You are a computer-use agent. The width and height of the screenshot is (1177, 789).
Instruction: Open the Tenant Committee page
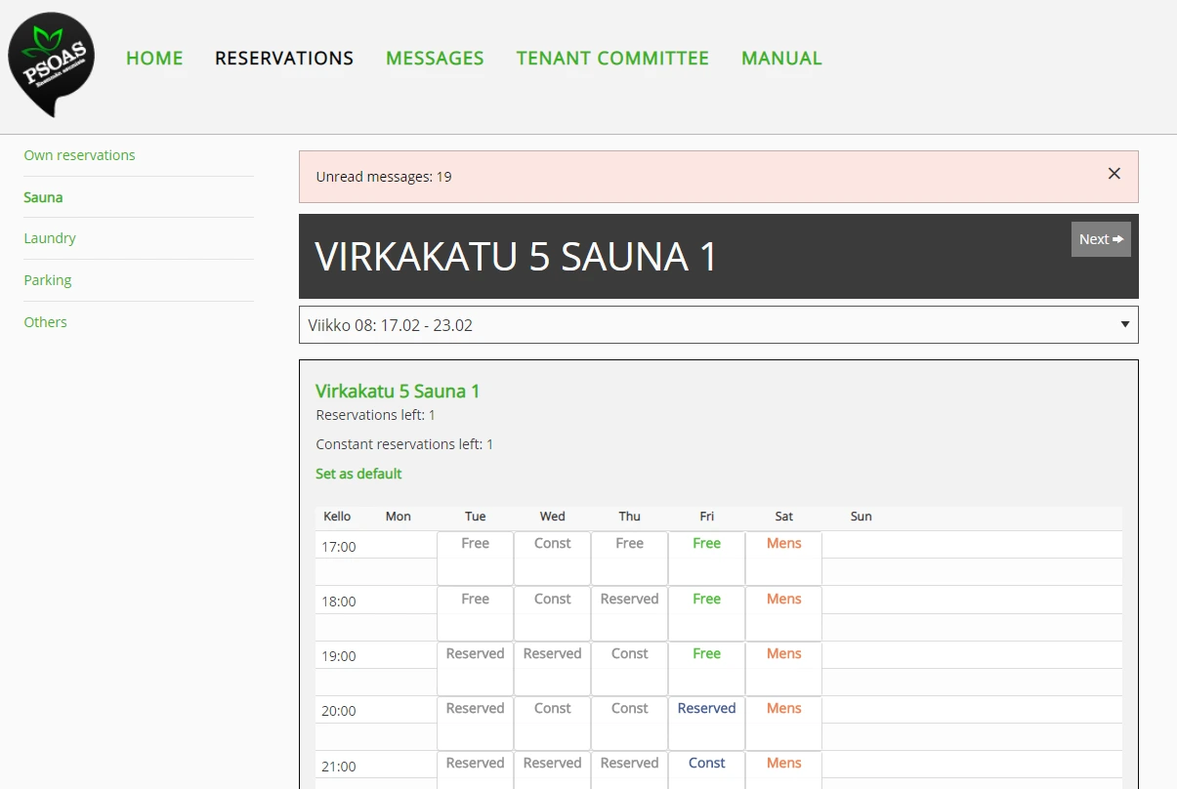[x=612, y=59]
